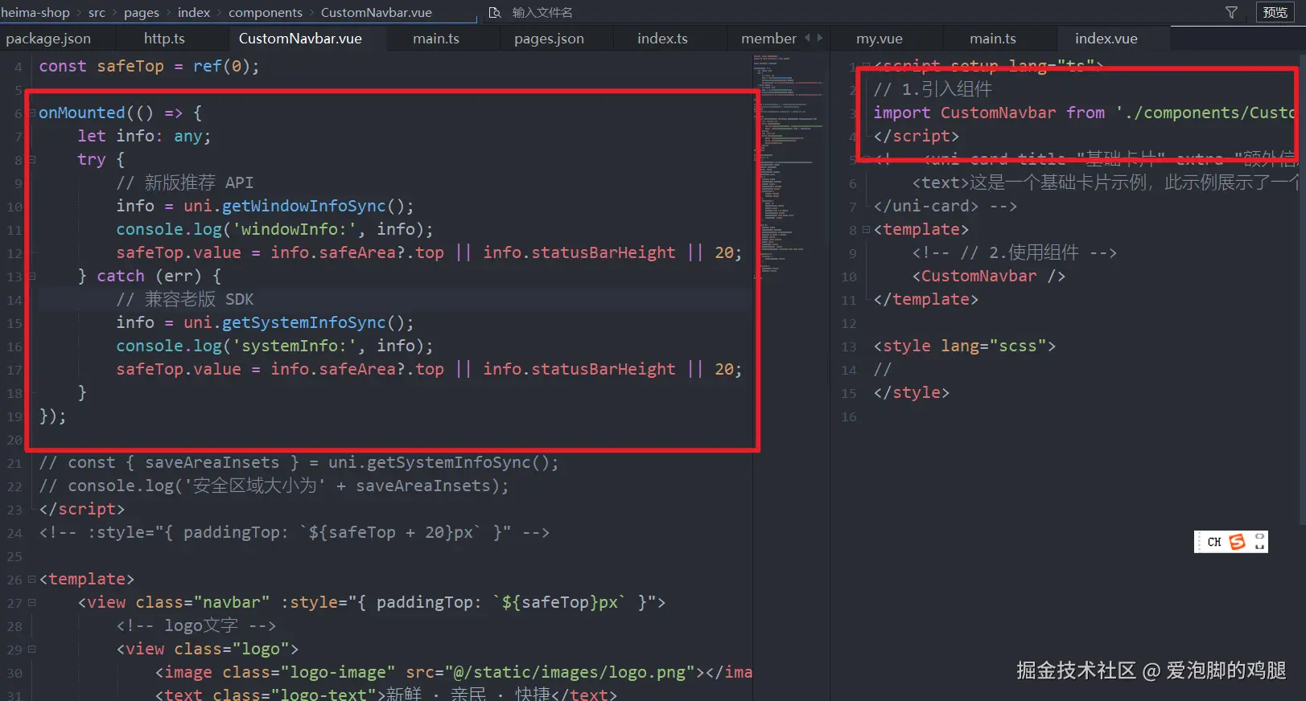The height and width of the screenshot is (701, 1306).
Task: Open the main.ts tab in the left pane
Action: point(435,39)
